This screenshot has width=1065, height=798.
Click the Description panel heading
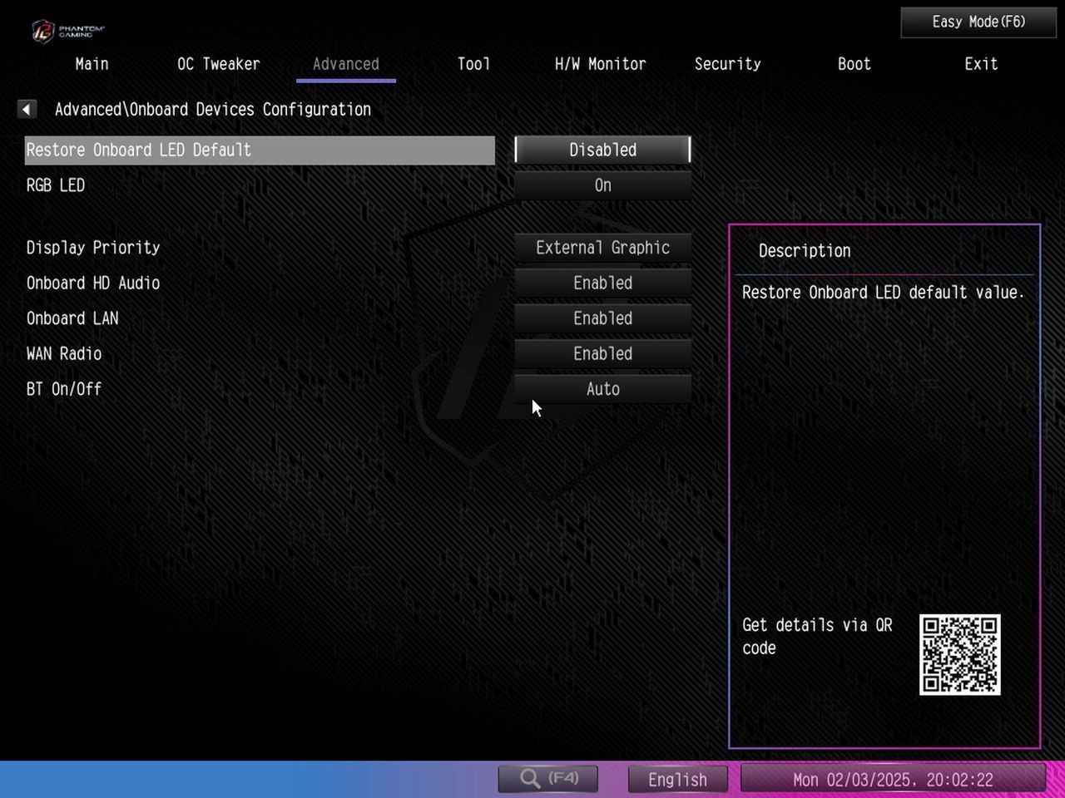point(805,251)
